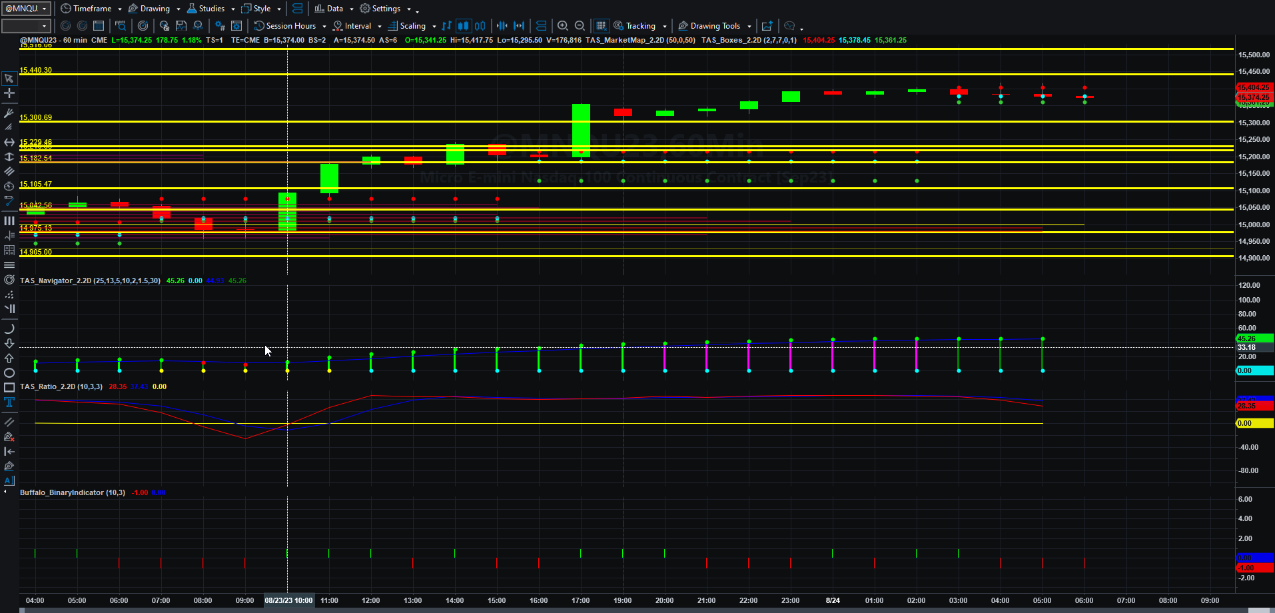
Task: Open the @MNQU symbol dropdown
Action: (27, 9)
